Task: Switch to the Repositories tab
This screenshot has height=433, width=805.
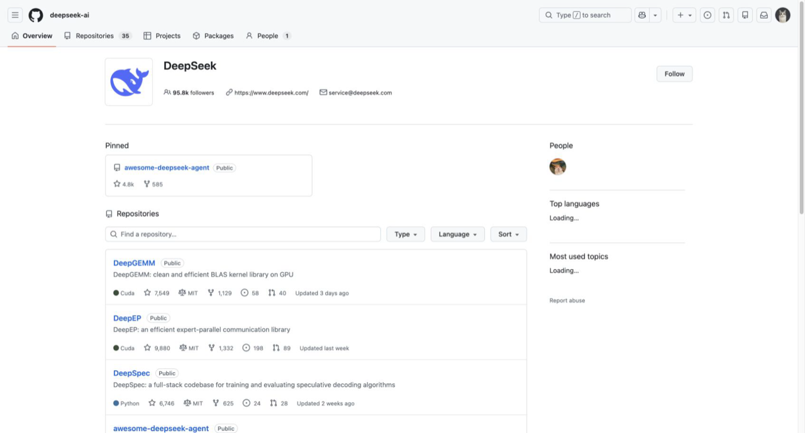Action: [x=97, y=36]
